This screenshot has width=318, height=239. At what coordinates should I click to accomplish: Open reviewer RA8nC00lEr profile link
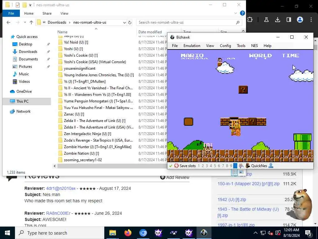[58, 213]
